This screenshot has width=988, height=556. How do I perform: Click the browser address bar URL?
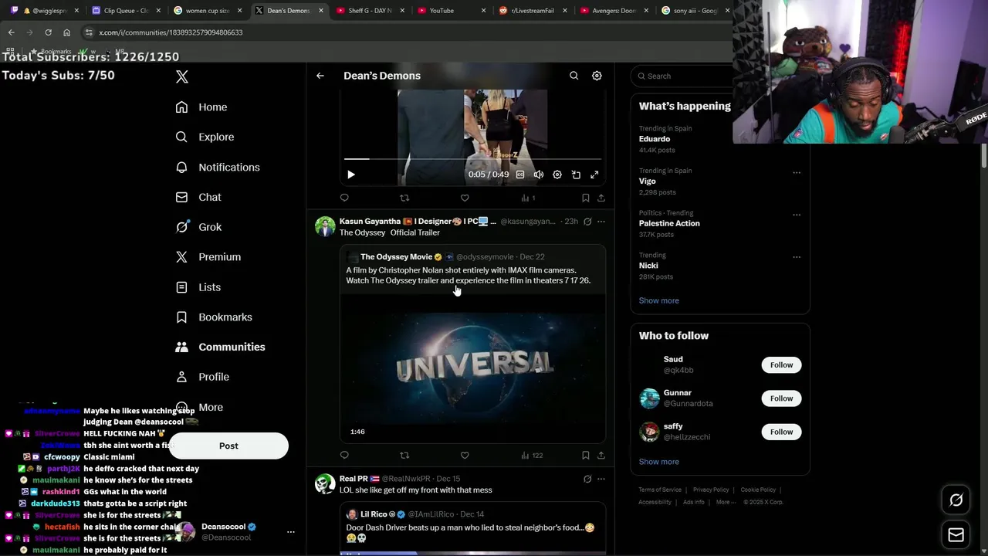click(171, 32)
